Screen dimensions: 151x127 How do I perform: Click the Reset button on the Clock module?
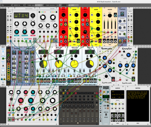[x=3, y=63]
